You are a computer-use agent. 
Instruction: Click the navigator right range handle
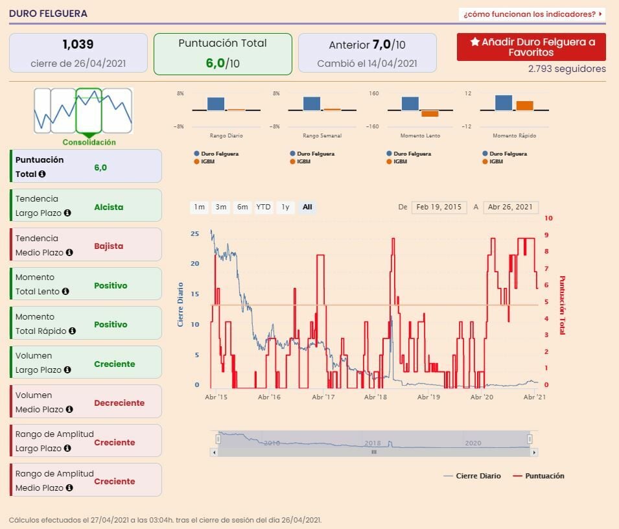pyautogui.click(x=530, y=439)
